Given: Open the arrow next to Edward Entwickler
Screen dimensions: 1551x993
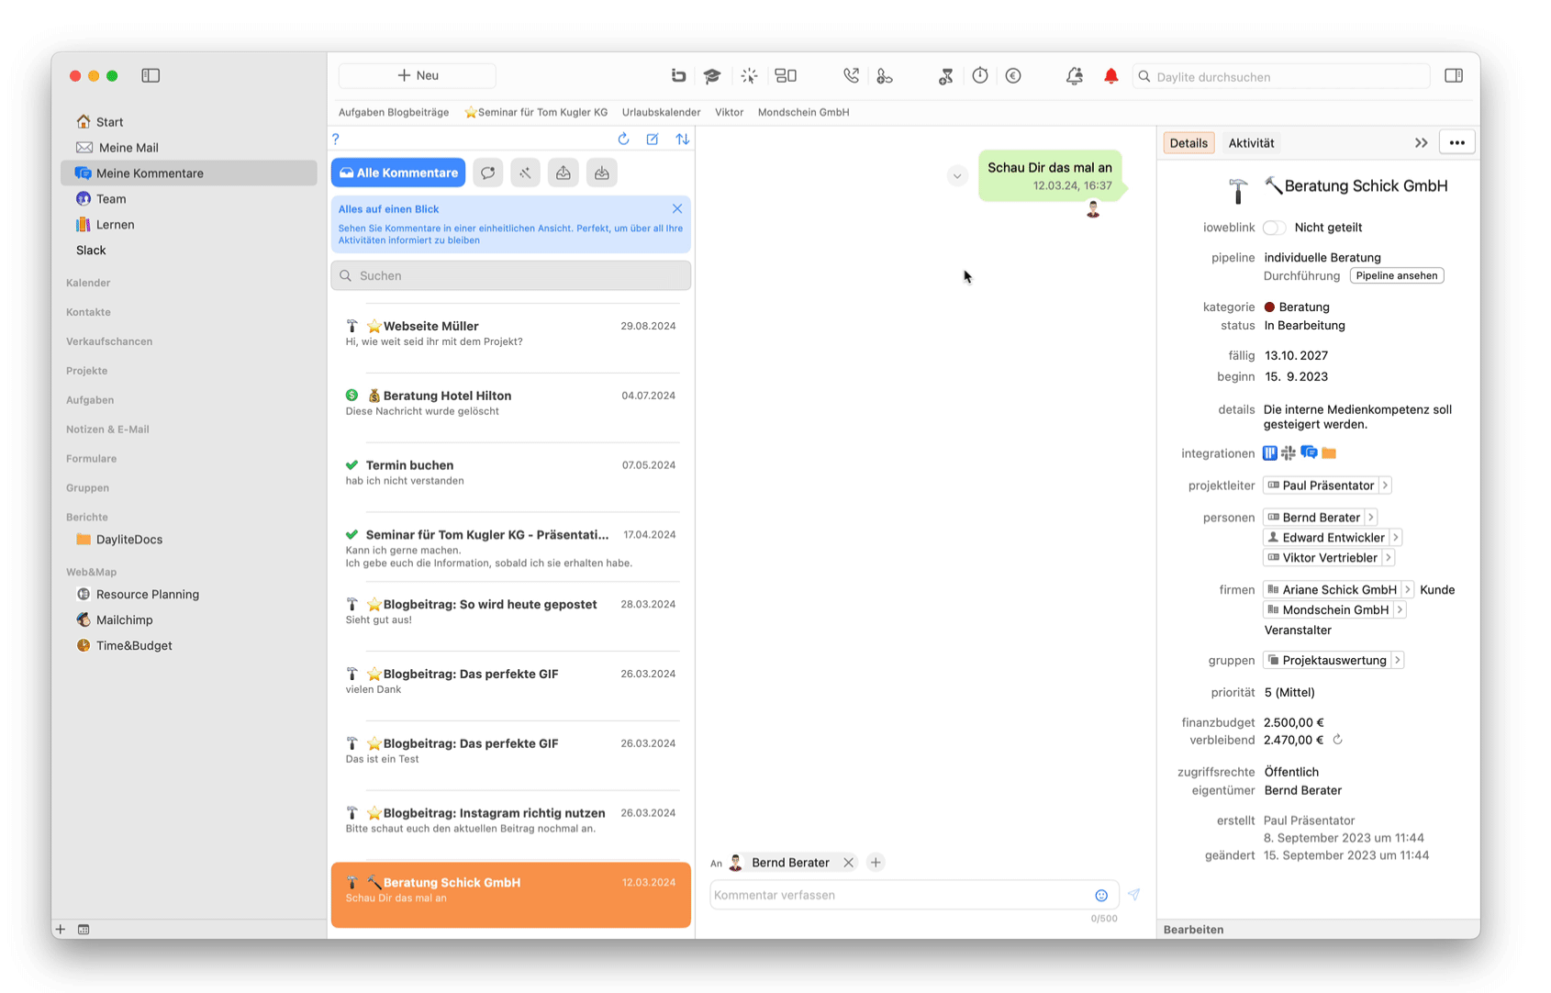Looking at the screenshot, I should pos(1396,538).
